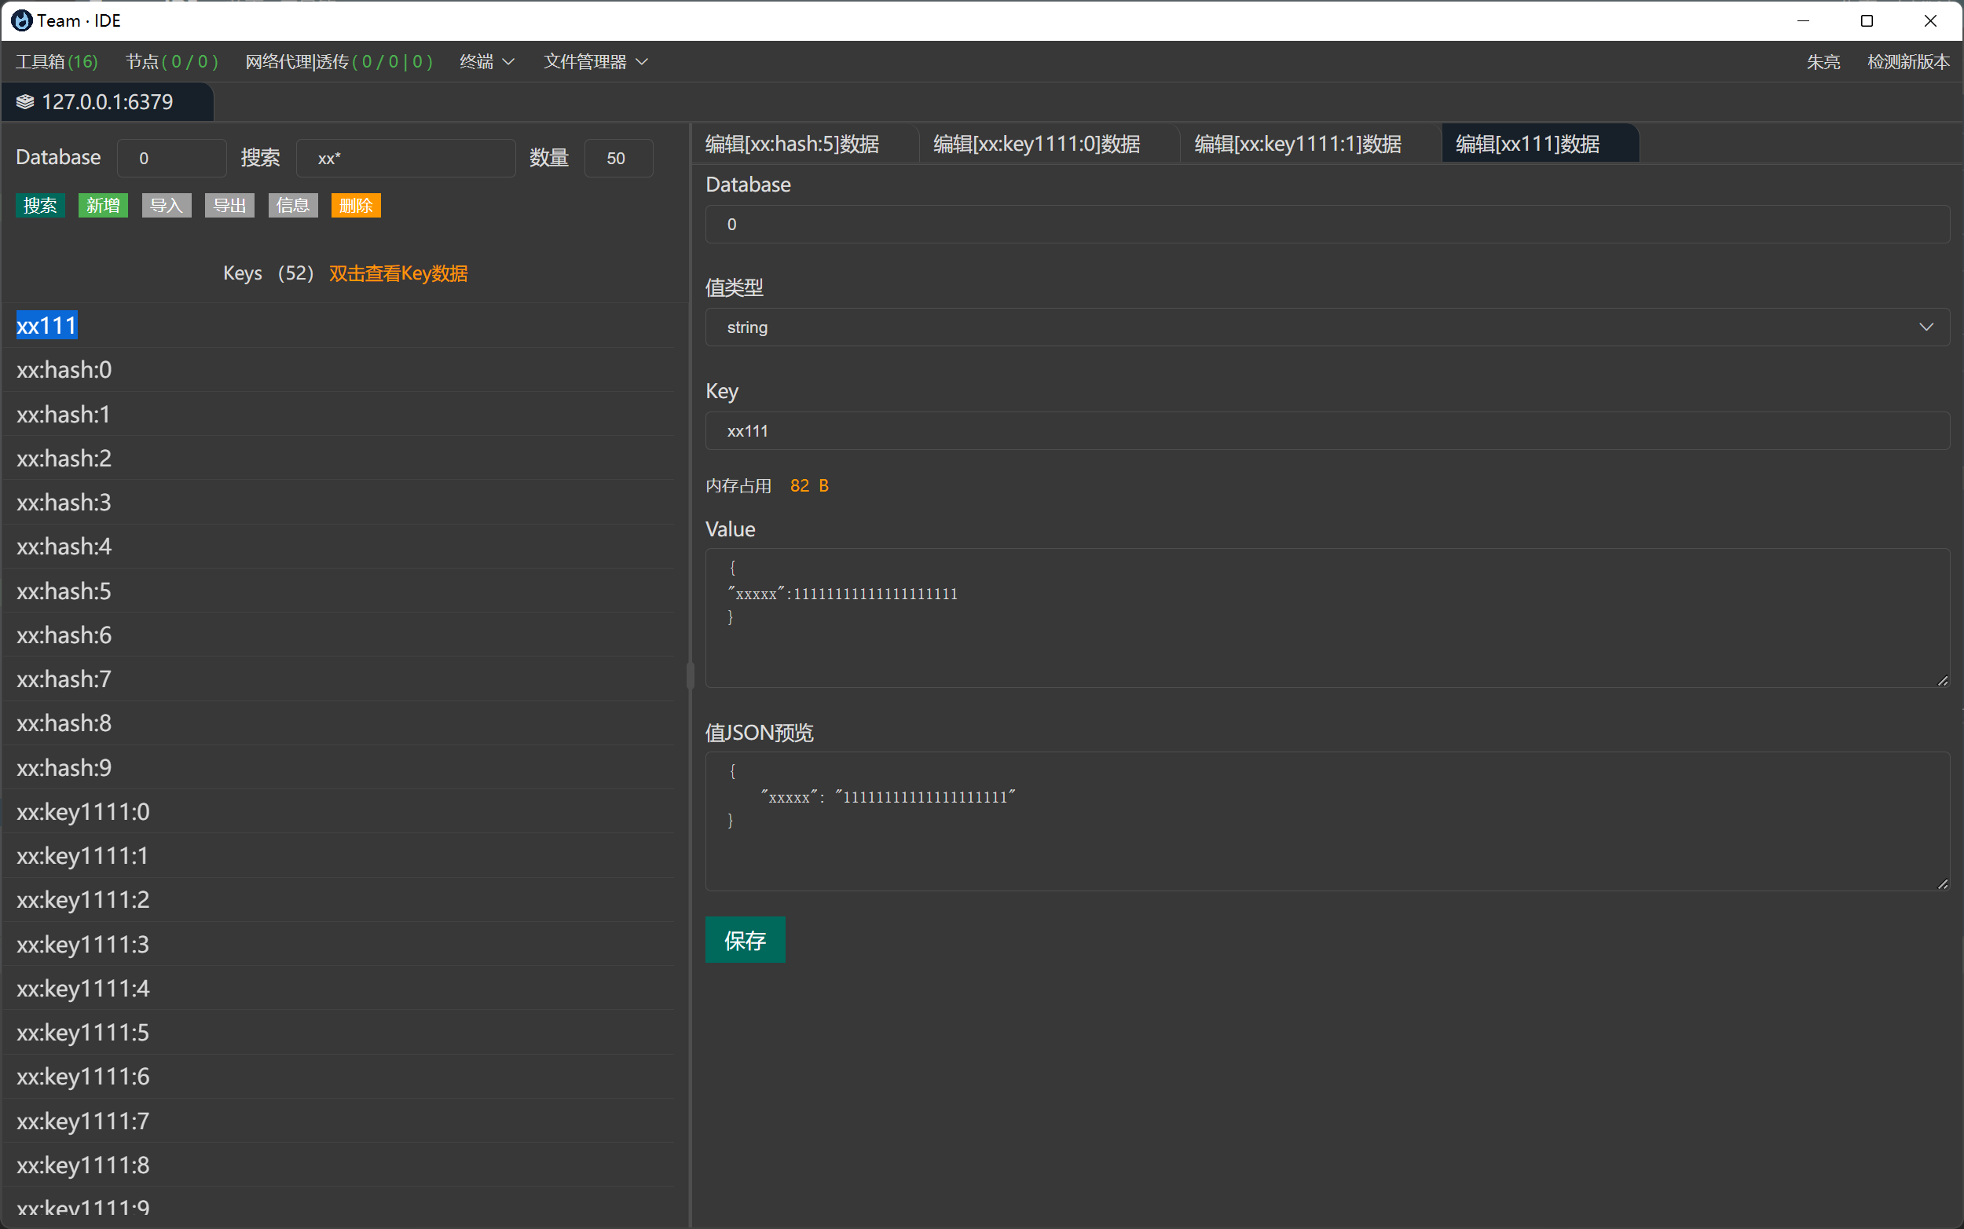Click the panel splitter drag handle
The height and width of the screenshot is (1229, 1964).
pyautogui.click(x=691, y=675)
